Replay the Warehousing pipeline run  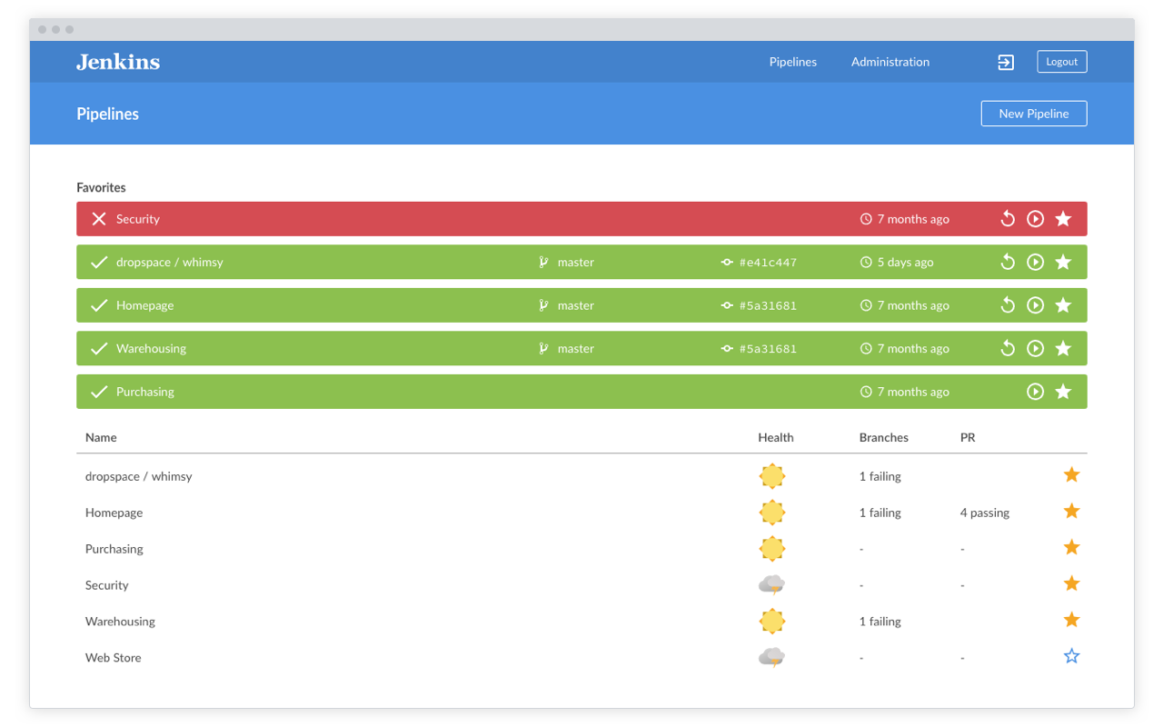click(x=1007, y=348)
